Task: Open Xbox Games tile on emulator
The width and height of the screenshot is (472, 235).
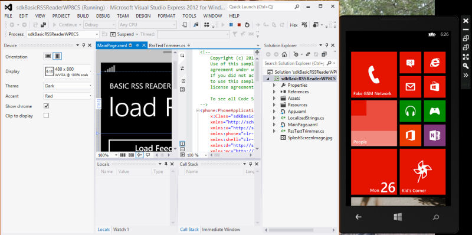Action: click(x=435, y=111)
